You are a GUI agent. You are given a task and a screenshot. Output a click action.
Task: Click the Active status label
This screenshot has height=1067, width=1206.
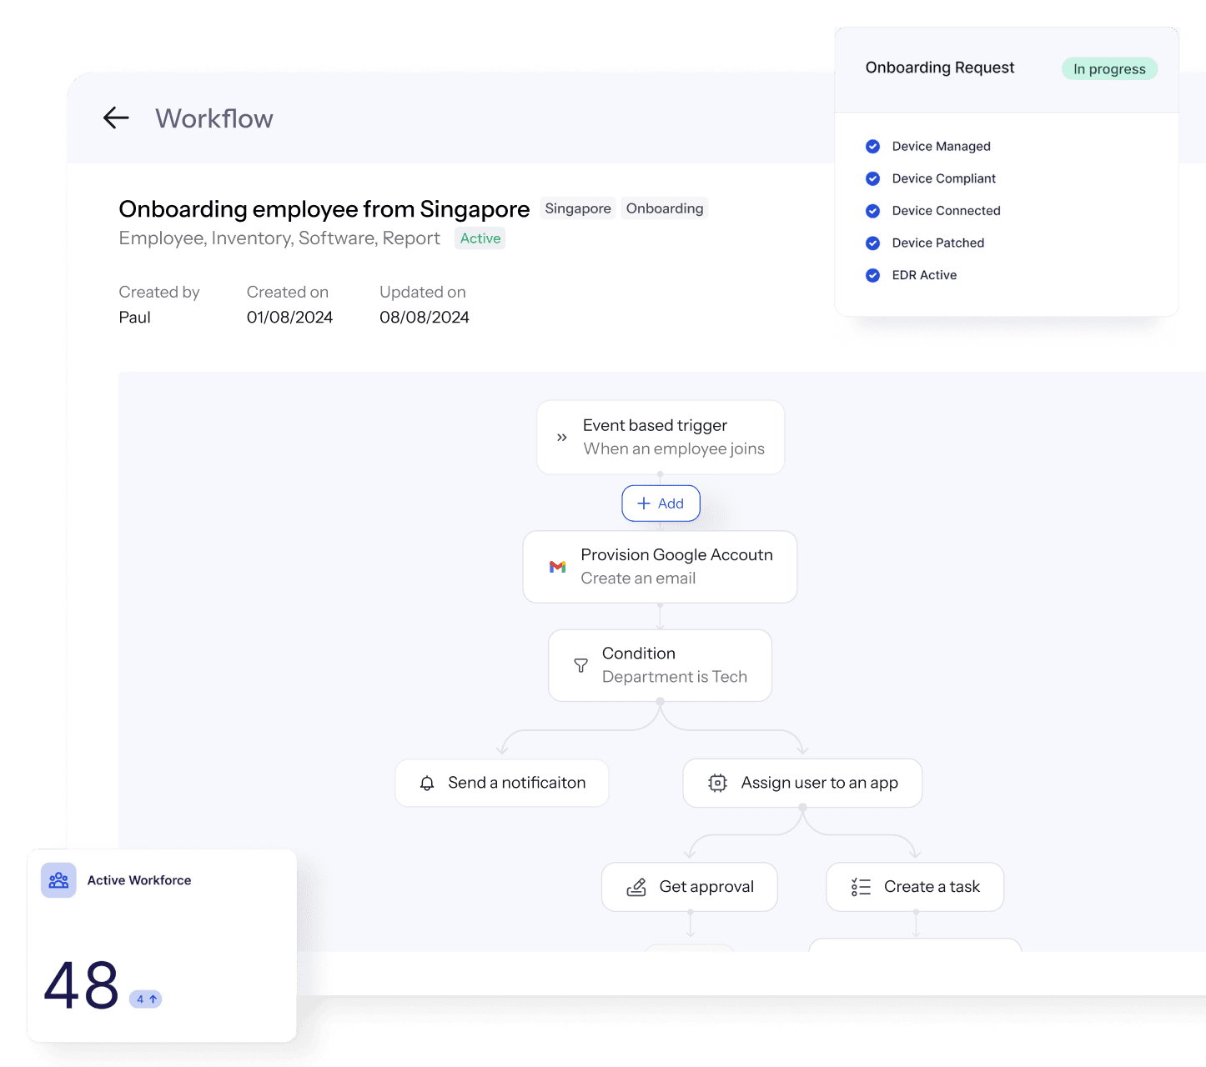pos(480,238)
